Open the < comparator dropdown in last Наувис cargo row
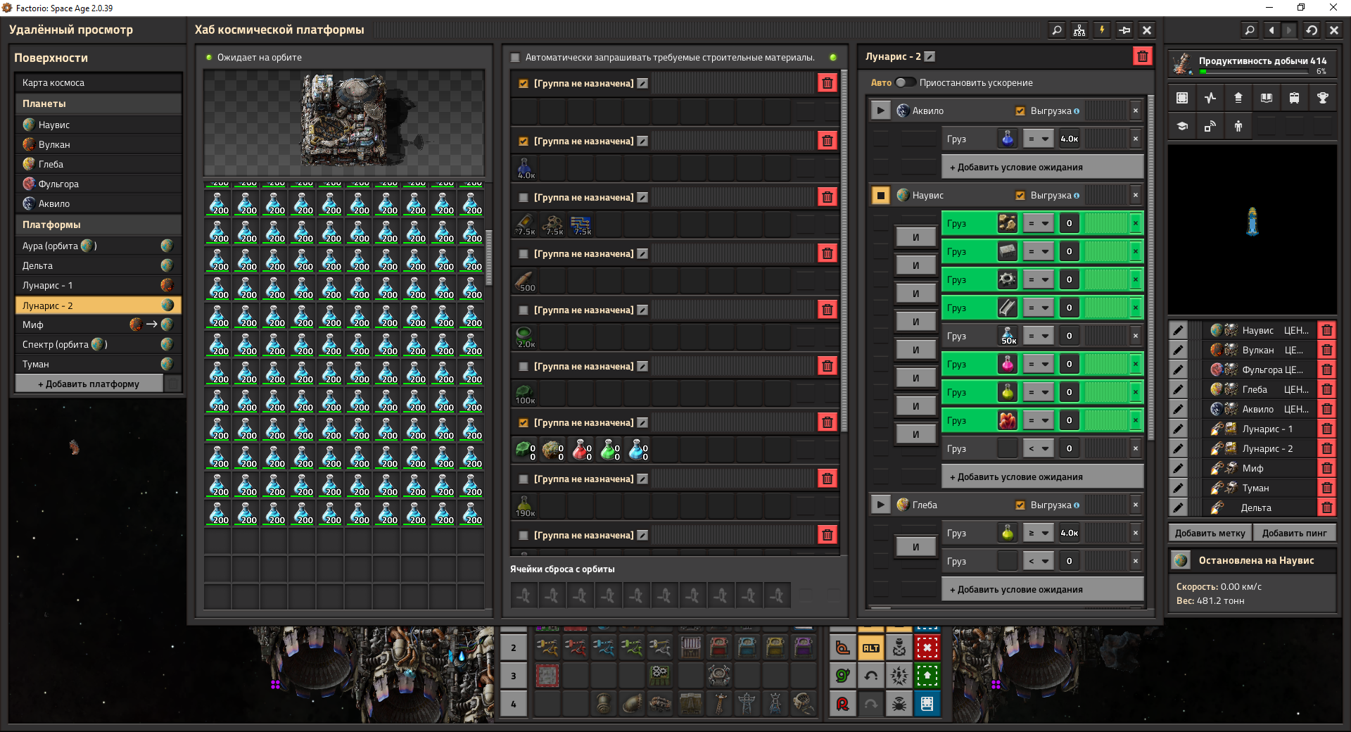1351x732 pixels. (x=1038, y=448)
